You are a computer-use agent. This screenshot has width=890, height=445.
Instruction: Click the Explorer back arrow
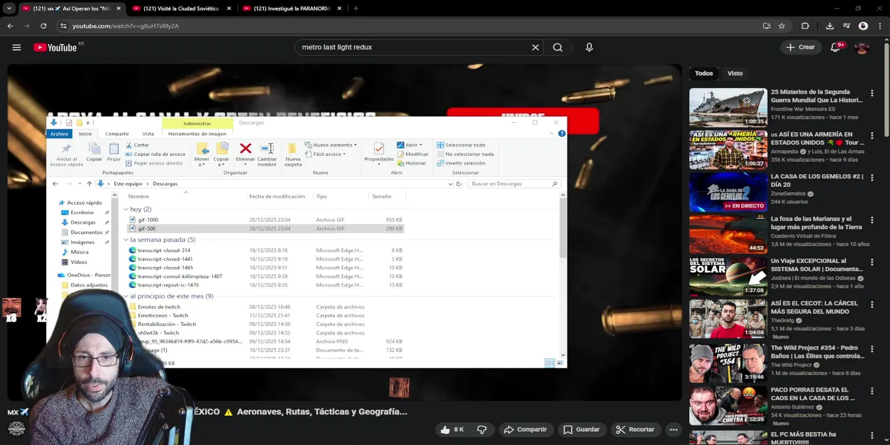click(x=55, y=184)
